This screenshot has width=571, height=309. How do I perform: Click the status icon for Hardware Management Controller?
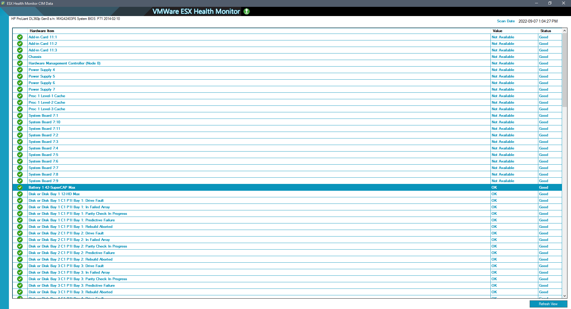tap(20, 63)
